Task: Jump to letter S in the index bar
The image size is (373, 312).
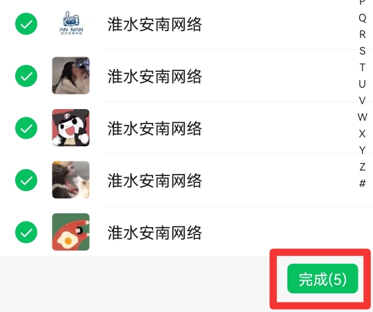Action: [x=363, y=51]
